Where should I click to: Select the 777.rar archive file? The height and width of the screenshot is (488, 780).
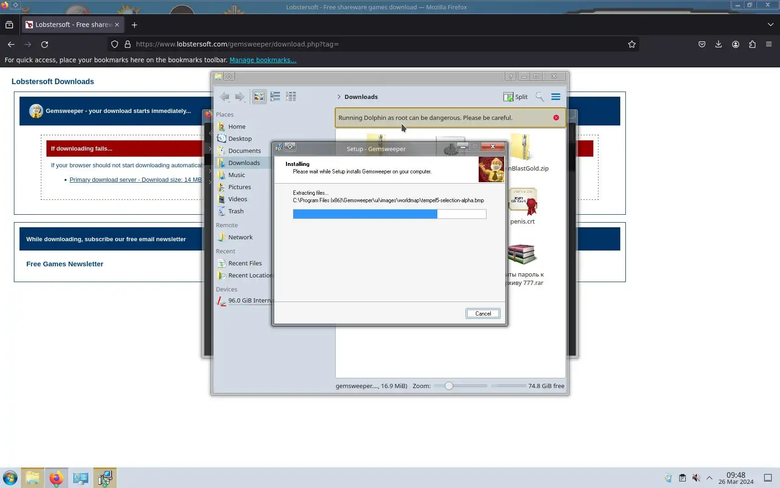click(522, 255)
